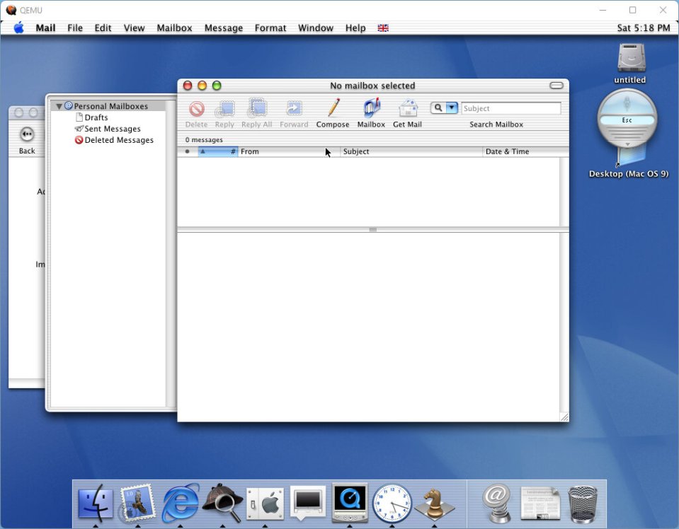This screenshot has height=529, width=679.
Task: Open the Mailbox drawer toolbar icon
Action: tap(371, 108)
